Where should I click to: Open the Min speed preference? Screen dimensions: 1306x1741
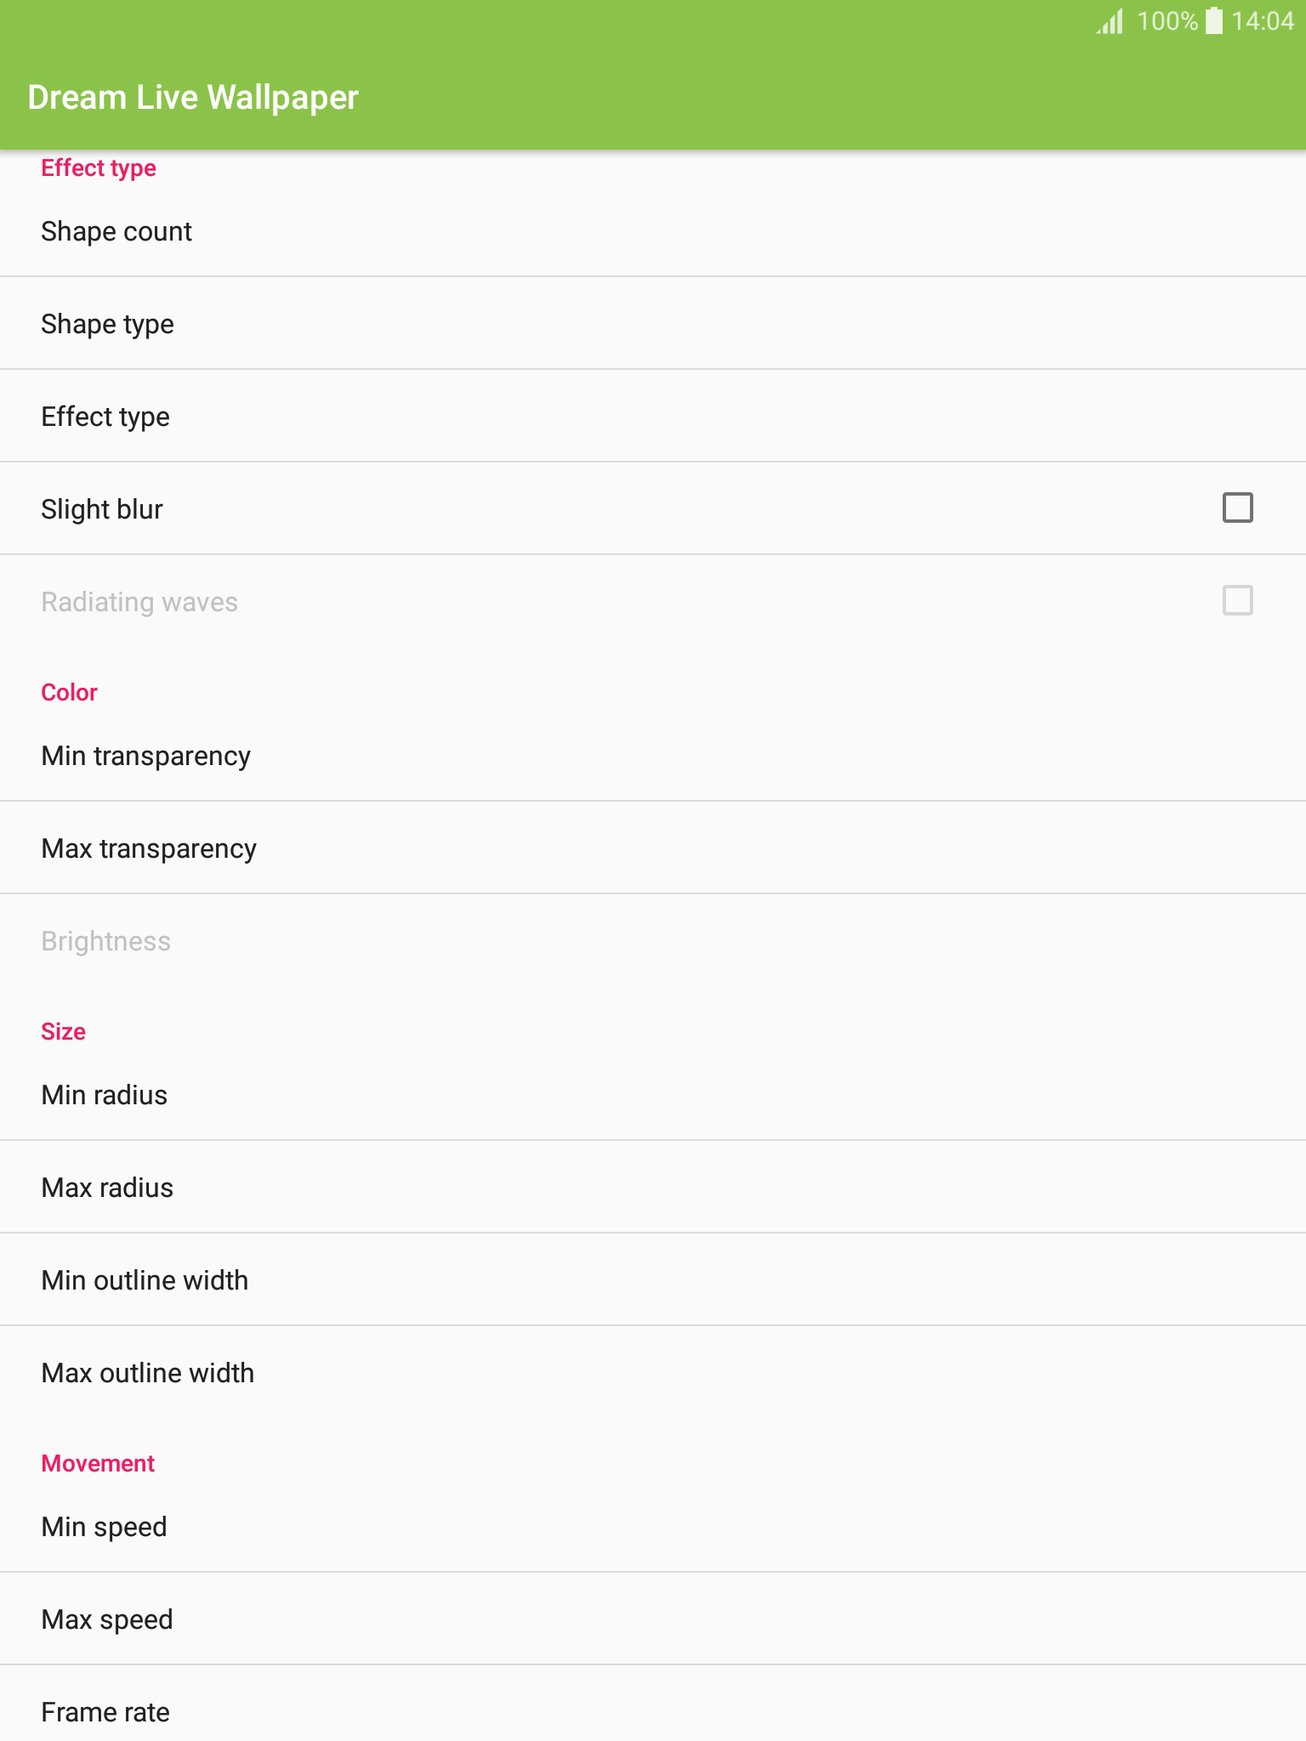click(x=653, y=1526)
